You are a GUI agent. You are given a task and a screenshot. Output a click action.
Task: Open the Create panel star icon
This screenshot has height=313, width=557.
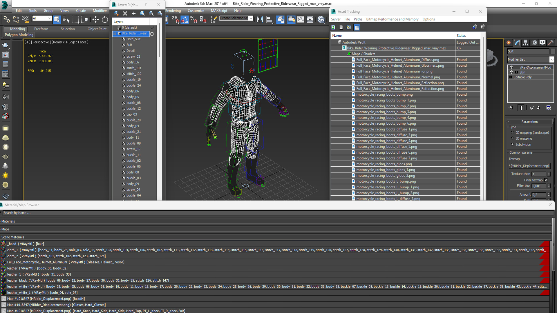[509, 43]
